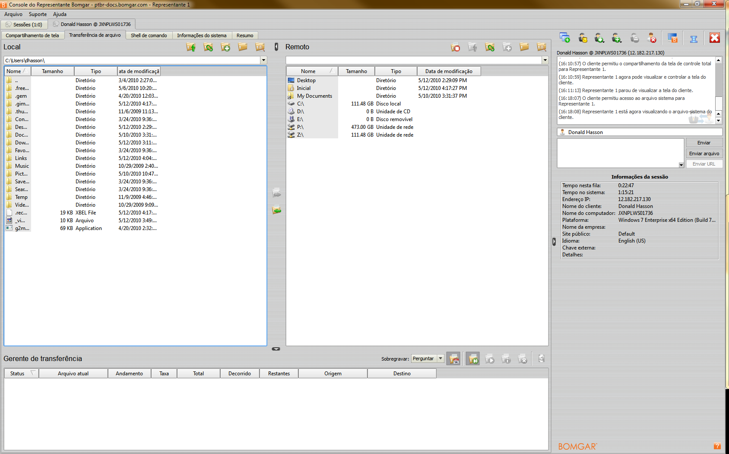Click the dual-screen plus session icon

pos(565,38)
